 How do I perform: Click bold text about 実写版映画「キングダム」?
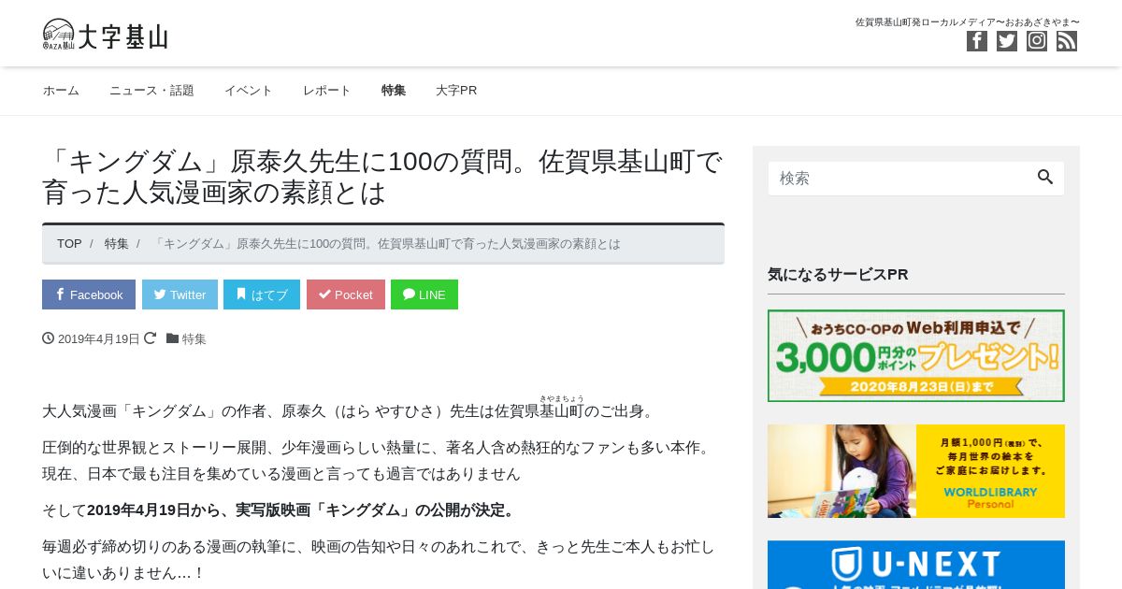301,510
